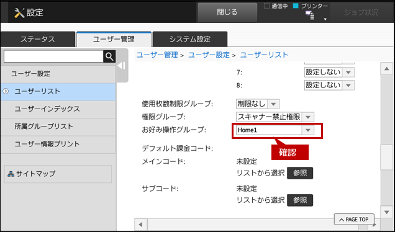Select ユーザーリスト in the sidebar
The image size is (395, 232).
[58, 92]
